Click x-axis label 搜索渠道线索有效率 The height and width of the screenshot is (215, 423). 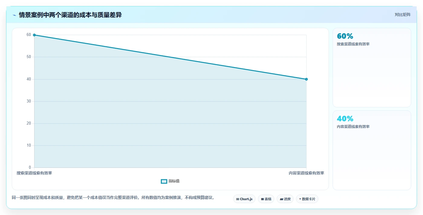pos(34,173)
